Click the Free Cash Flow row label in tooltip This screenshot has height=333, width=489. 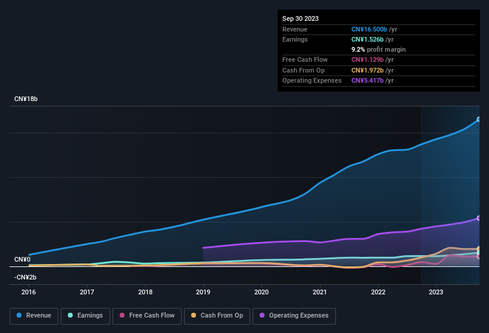305,59
